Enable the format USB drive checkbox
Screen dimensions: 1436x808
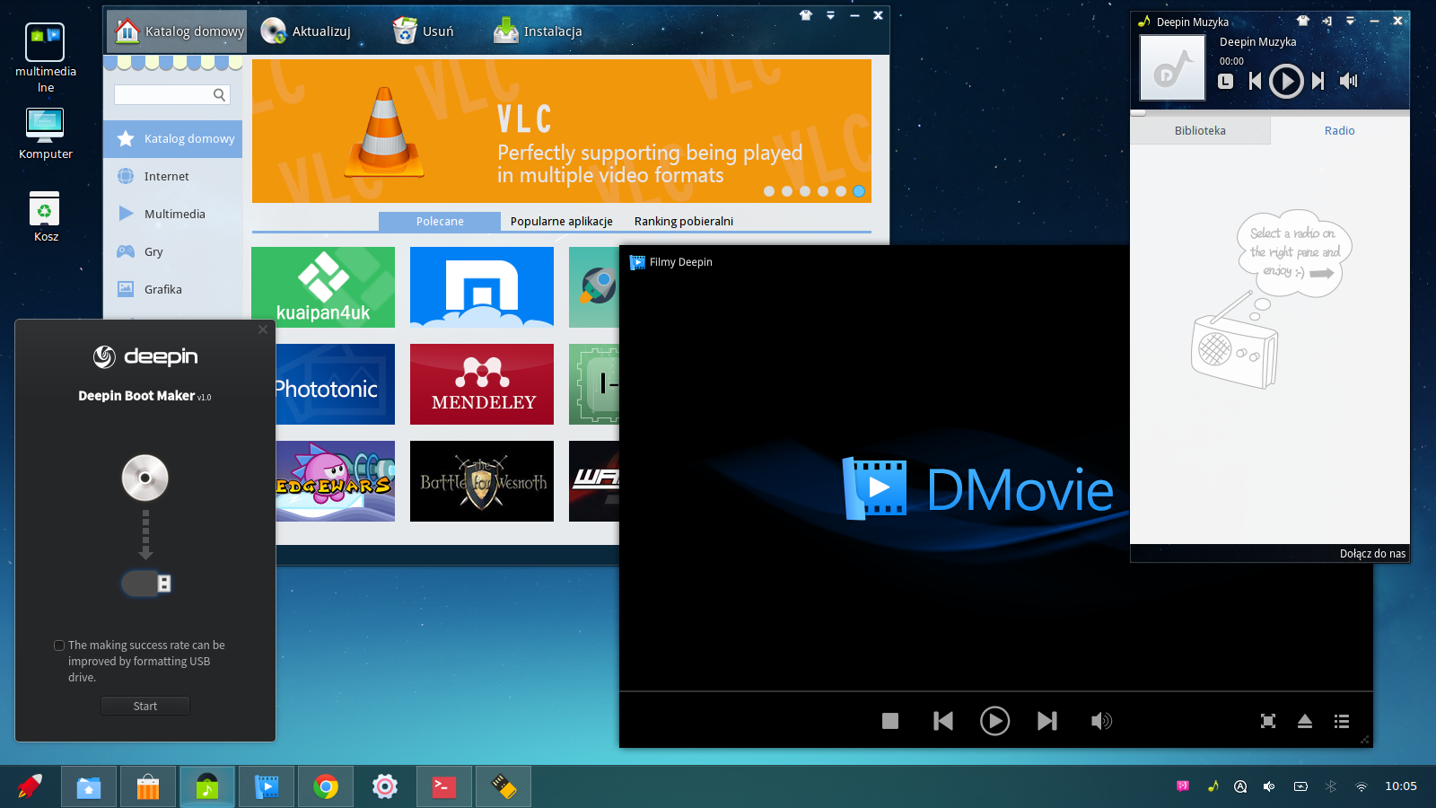pos(59,646)
